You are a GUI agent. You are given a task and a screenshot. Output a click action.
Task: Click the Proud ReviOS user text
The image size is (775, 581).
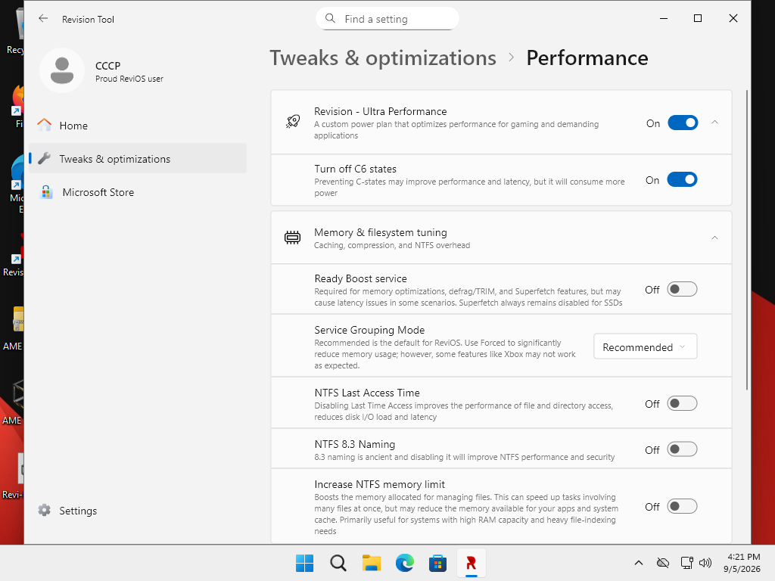(x=129, y=79)
